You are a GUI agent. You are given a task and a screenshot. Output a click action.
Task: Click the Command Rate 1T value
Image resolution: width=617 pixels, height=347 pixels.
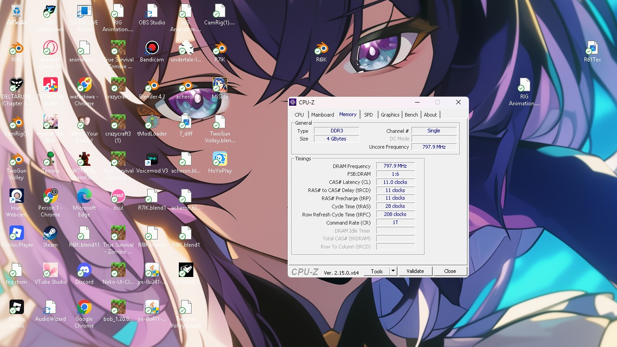(395, 222)
